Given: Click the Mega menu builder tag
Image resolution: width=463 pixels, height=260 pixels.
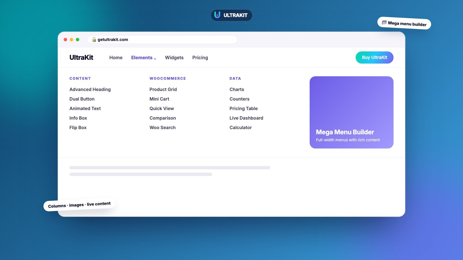Looking at the screenshot, I should (x=404, y=23).
